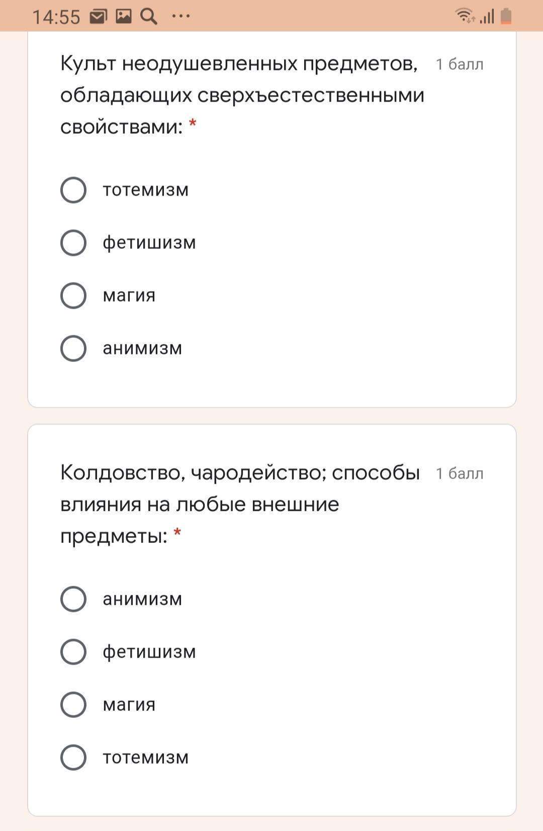The width and height of the screenshot is (543, 831).
Task: Choose «магия» radio in first question
Action: [x=73, y=296]
